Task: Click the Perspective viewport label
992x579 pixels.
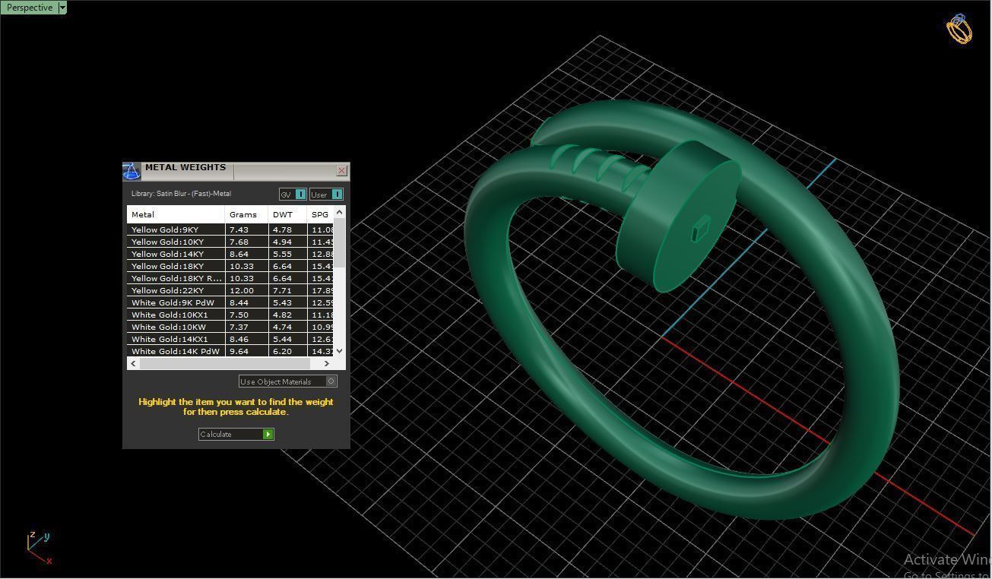Action: (30, 8)
